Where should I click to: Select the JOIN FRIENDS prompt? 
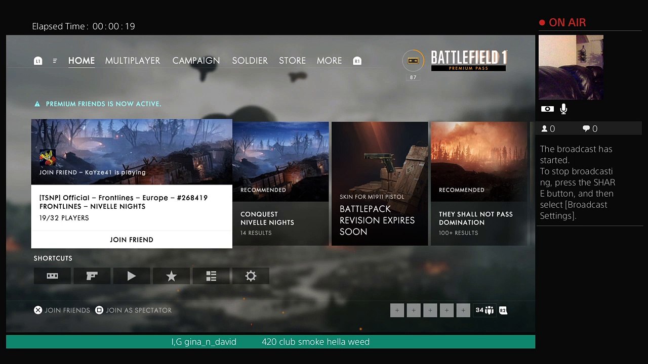(x=62, y=310)
